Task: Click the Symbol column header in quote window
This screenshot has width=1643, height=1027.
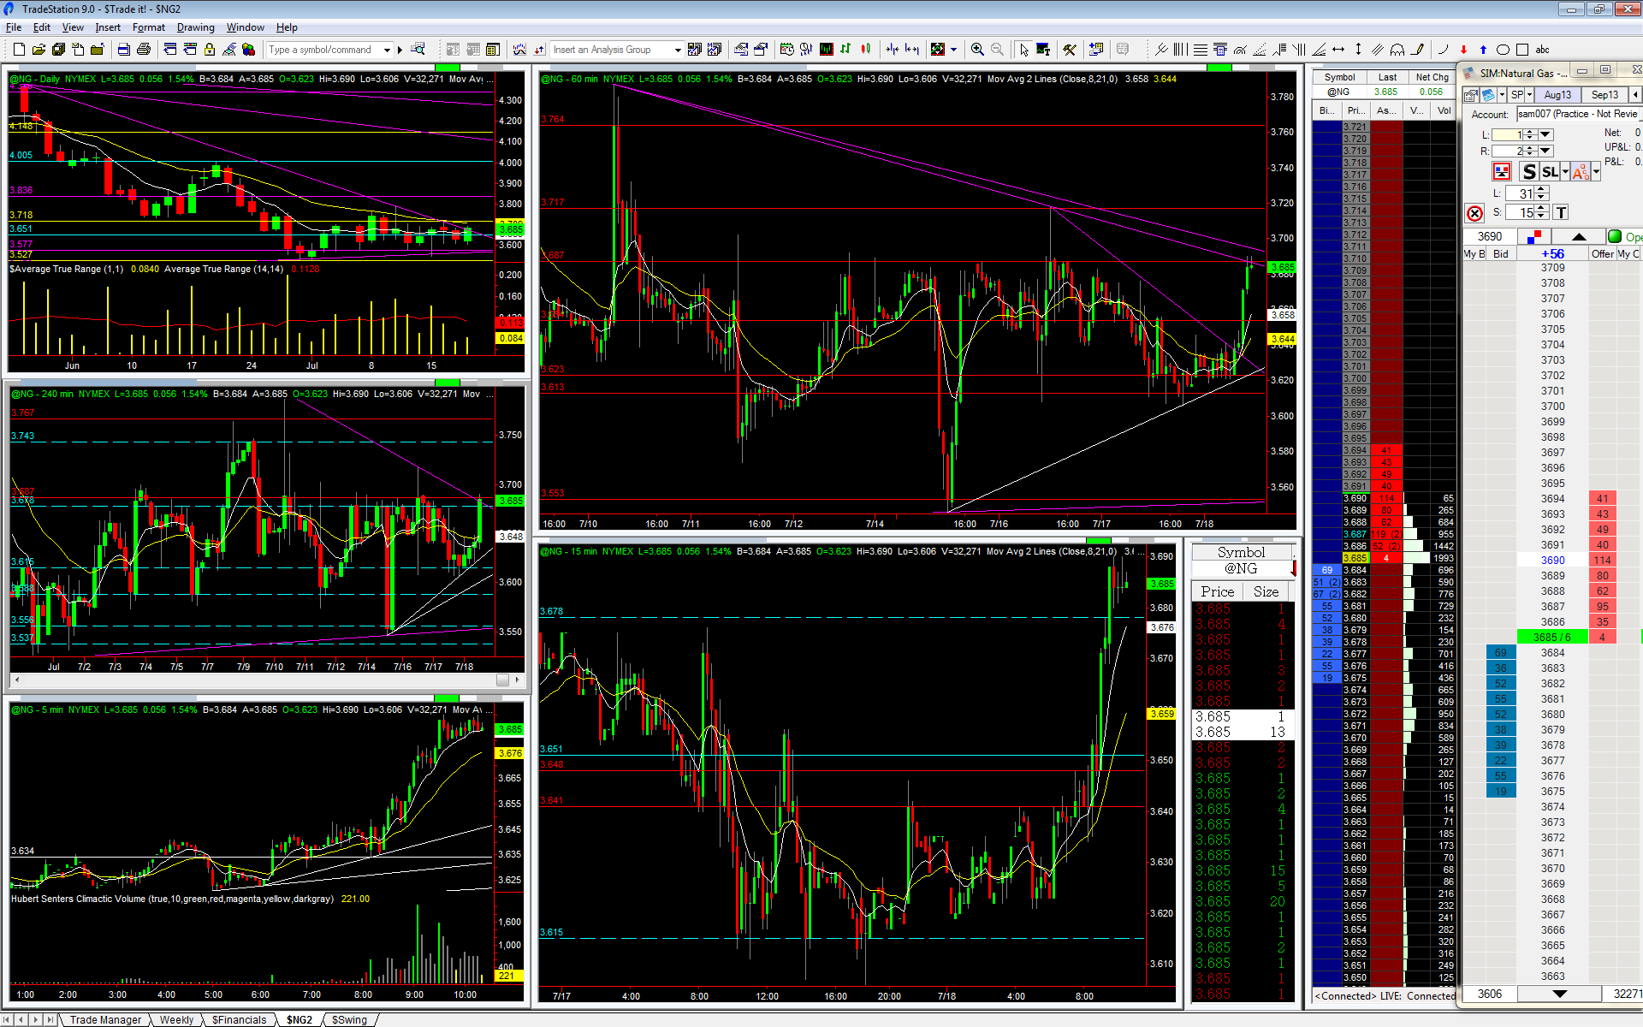Action: [x=1339, y=77]
